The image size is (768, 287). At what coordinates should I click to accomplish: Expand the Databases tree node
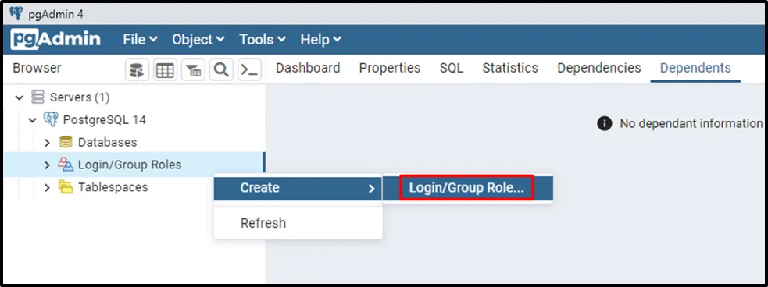47,142
